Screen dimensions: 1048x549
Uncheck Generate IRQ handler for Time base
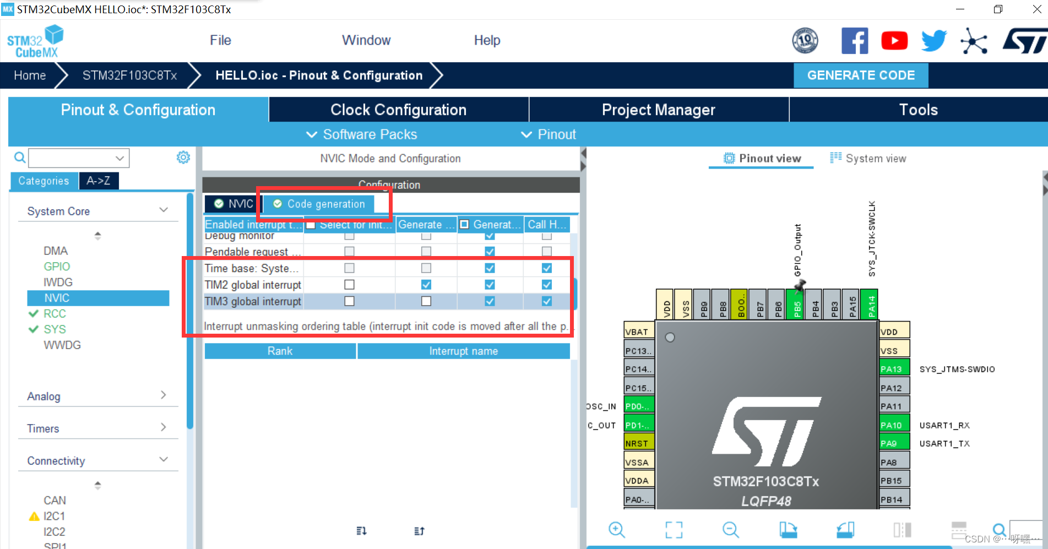pos(489,268)
